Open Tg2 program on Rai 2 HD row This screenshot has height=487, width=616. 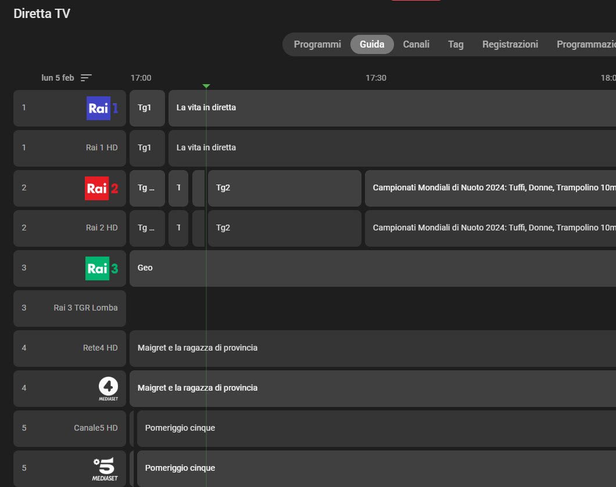[284, 228]
